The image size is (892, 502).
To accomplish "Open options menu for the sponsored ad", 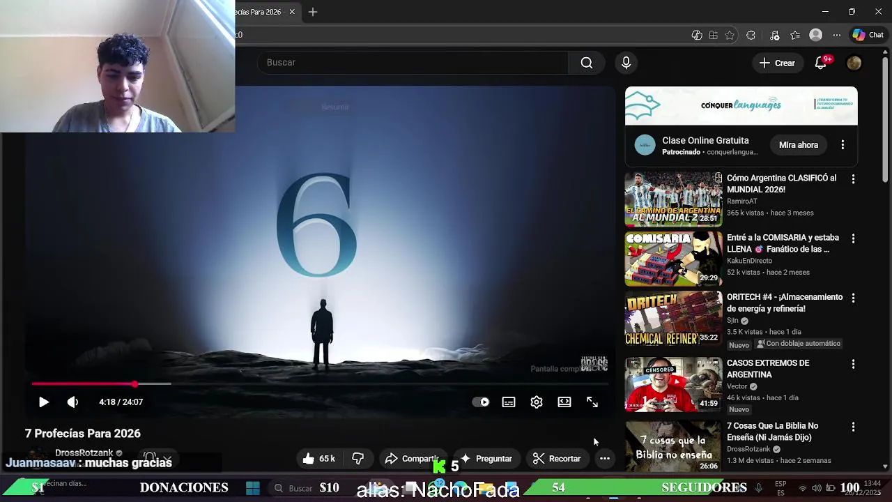I will (x=843, y=145).
